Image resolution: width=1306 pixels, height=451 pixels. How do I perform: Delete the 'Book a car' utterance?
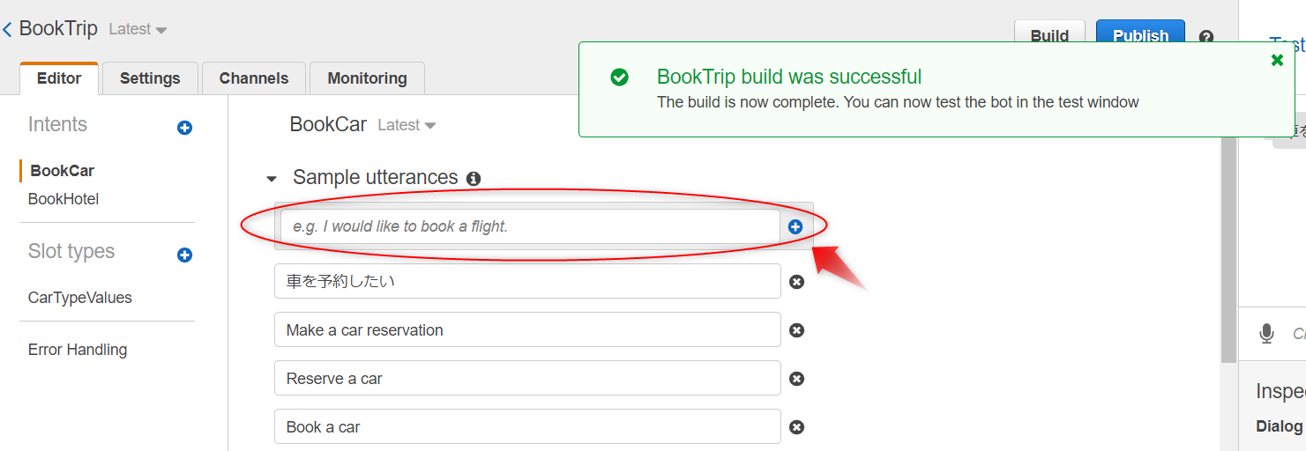coord(796,427)
